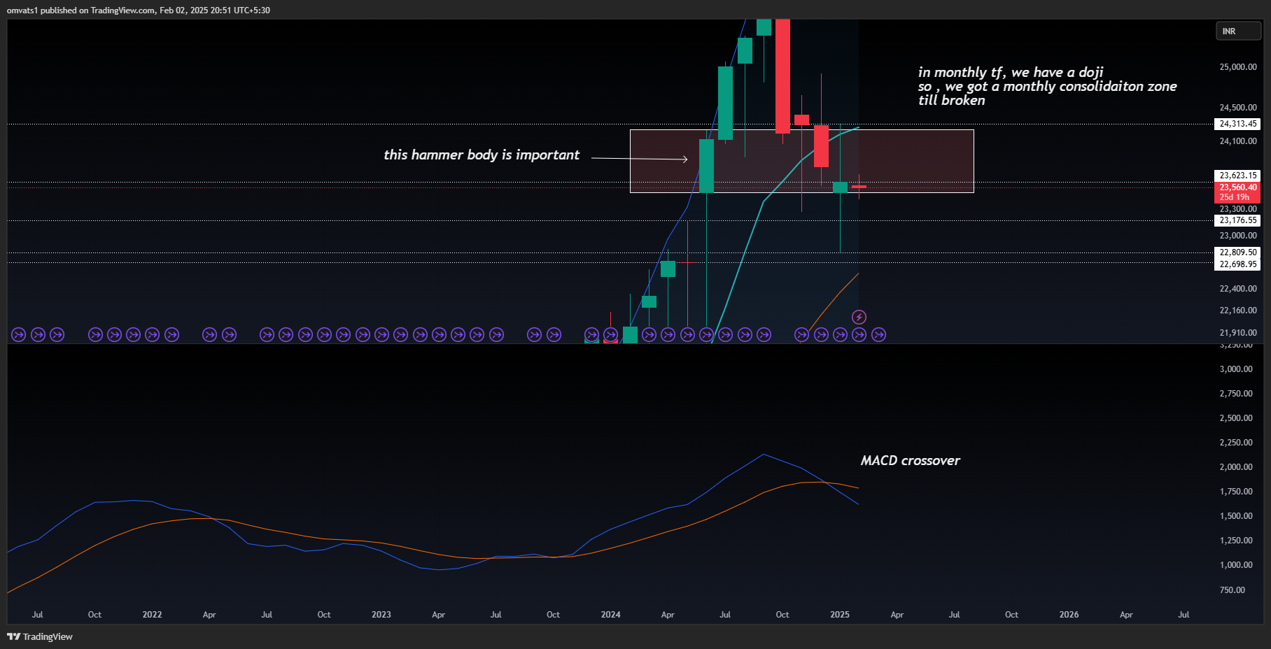
Task: Click the rightmost purple event marker icon
Action: 878,335
